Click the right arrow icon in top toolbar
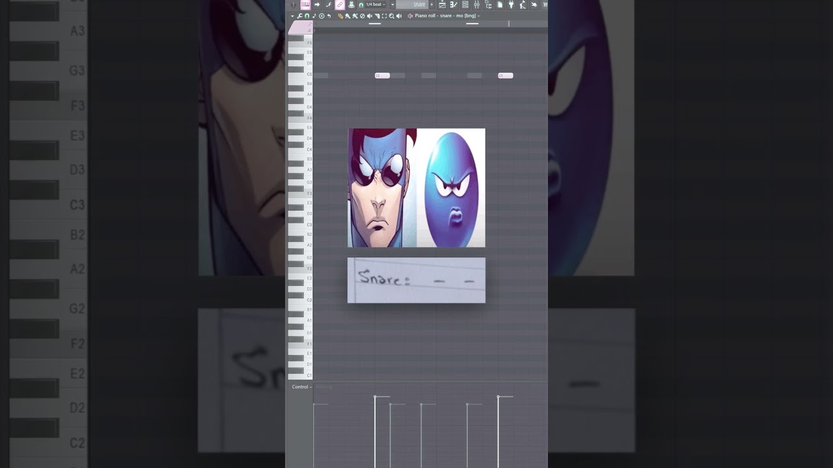The image size is (833, 468). [317, 5]
